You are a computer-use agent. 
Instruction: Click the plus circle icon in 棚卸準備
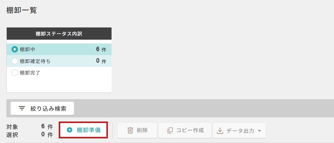(69, 130)
